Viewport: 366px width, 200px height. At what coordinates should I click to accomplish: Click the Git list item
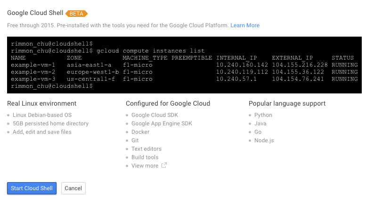pyautogui.click(x=135, y=140)
